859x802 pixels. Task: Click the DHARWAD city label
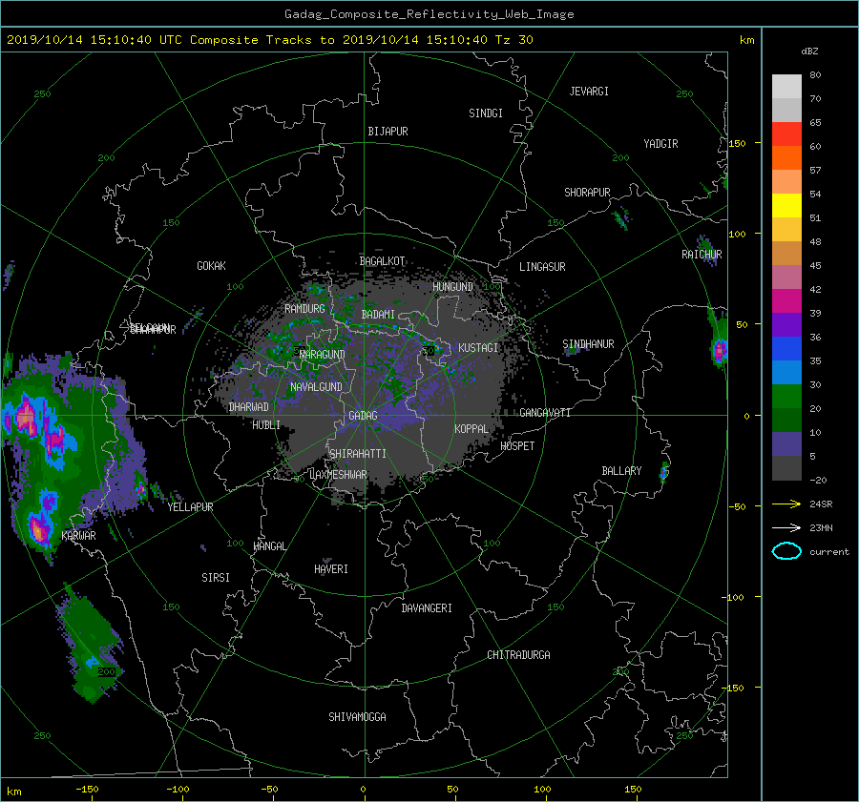(x=249, y=407)
